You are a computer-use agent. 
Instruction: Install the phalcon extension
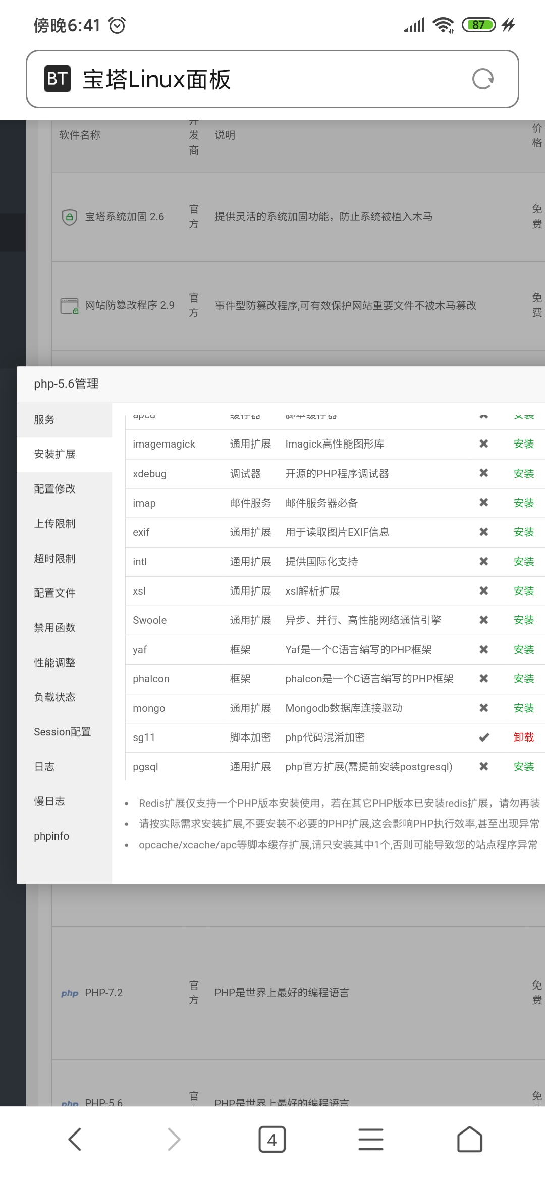point(524,678)
